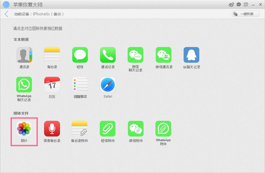The width and height of the screenshot is (265, 173).
Task: Go back using the left arrow
Action: (x=6, y=14)
